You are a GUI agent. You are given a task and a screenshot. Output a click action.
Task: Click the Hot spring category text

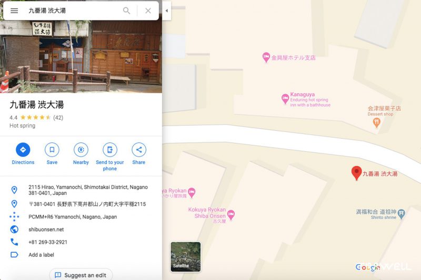coord(22,126)
